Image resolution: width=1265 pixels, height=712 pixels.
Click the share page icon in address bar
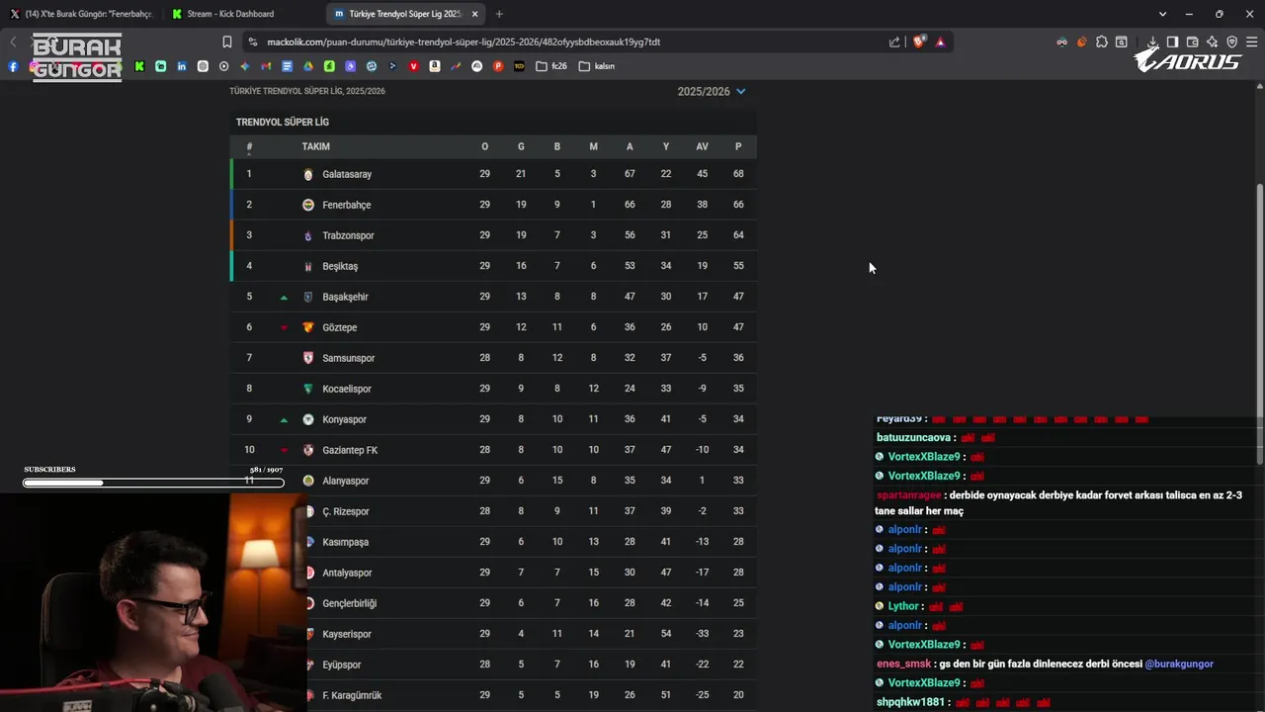894,42
